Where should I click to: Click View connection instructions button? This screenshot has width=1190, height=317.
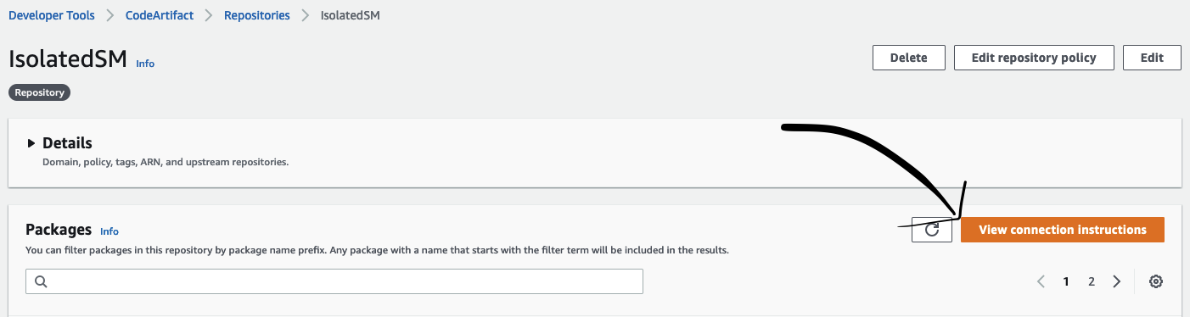pos(1063,230)
